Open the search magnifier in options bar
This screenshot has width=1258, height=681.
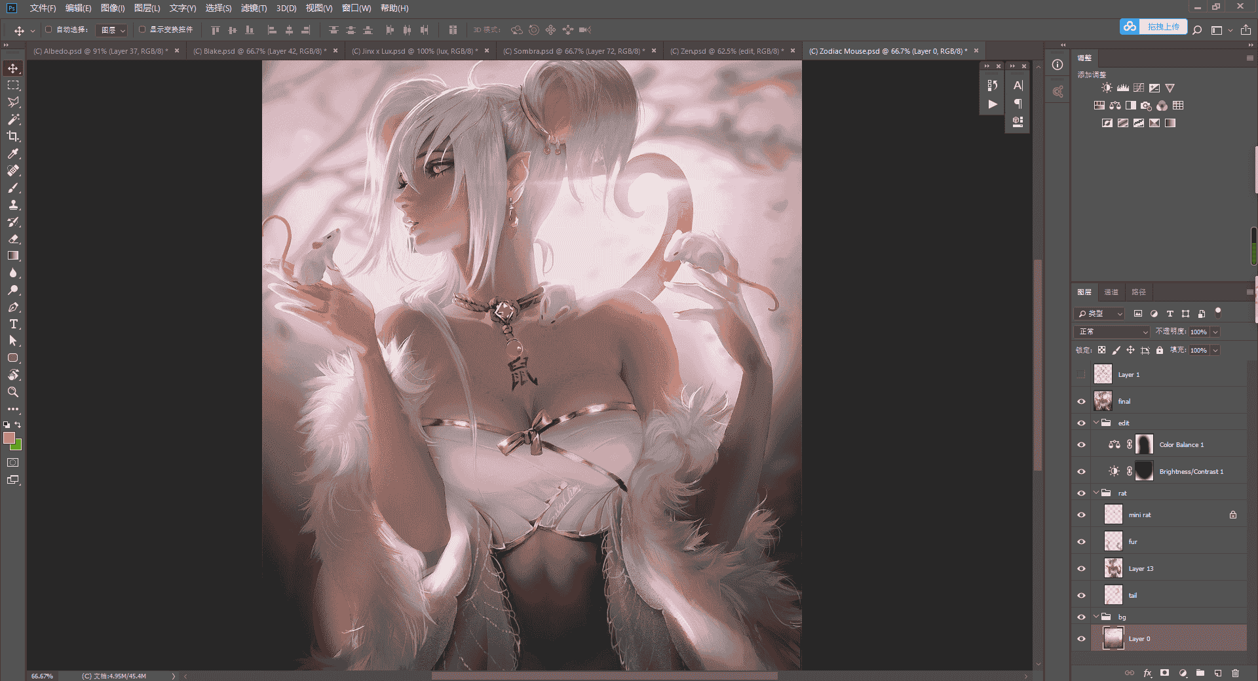point(1197,30)
